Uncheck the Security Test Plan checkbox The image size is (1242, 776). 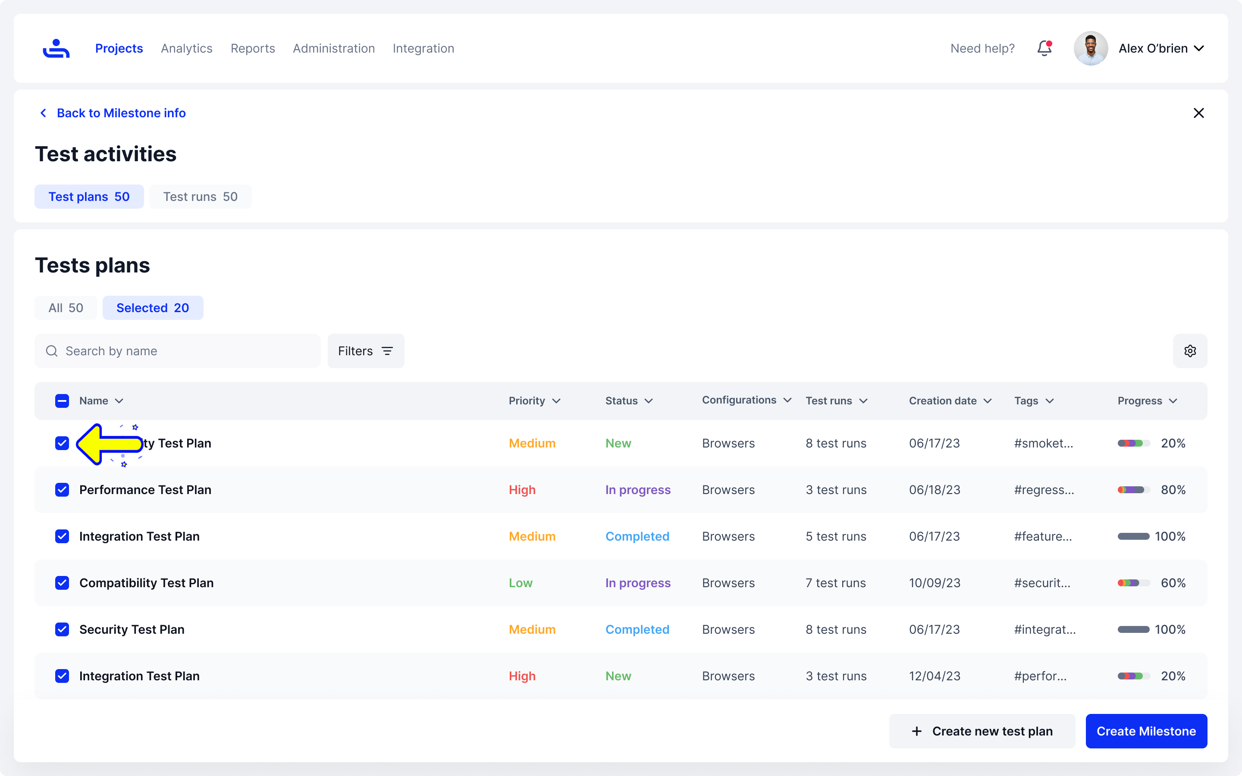pos(62,629)
